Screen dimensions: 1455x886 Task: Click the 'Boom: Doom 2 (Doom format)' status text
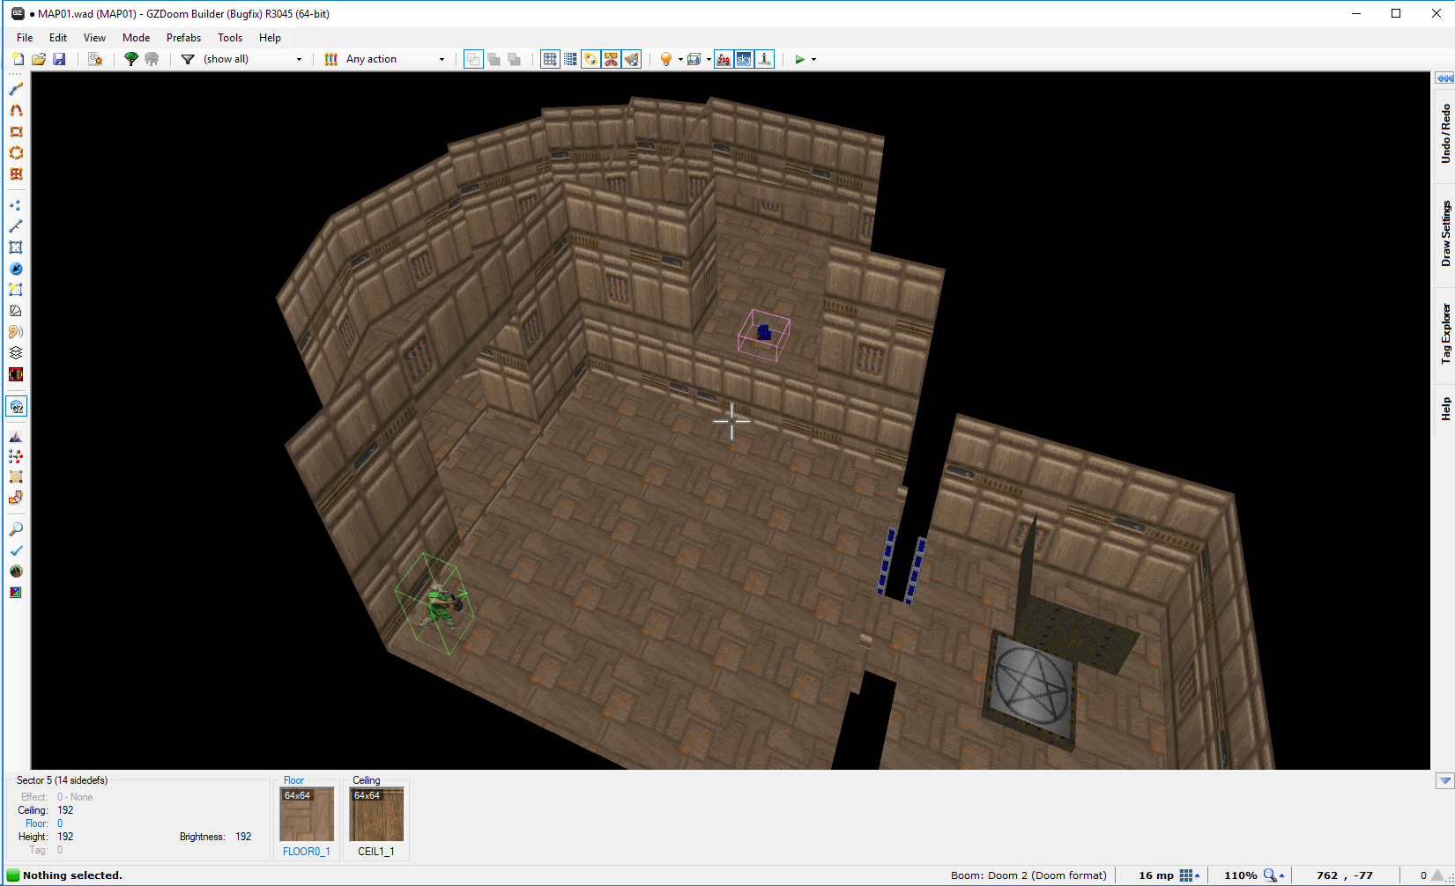pyautogui.click(x=1028, y=875)
